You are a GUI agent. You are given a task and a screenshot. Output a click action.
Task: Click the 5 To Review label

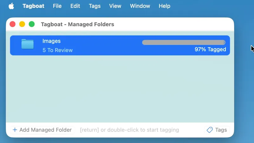point(57,50)
